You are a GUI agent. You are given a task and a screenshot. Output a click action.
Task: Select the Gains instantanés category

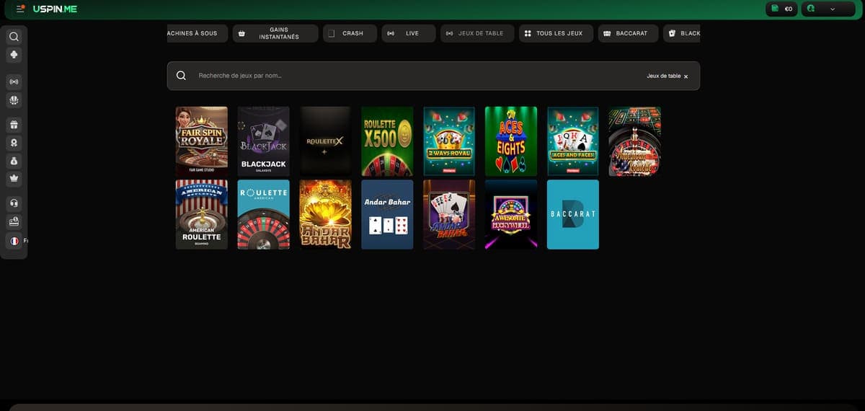275,33
